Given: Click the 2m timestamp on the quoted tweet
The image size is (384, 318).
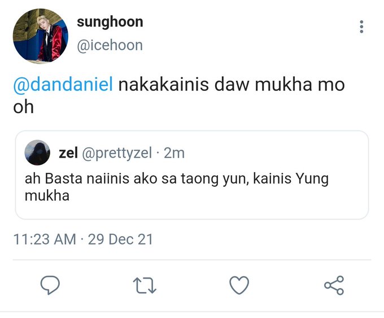Looking at the screenshot, I should [174, 153].
